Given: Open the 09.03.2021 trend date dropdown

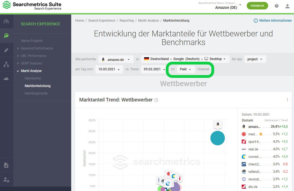Looking at the screenshot, I should click(x=154, y=69).
